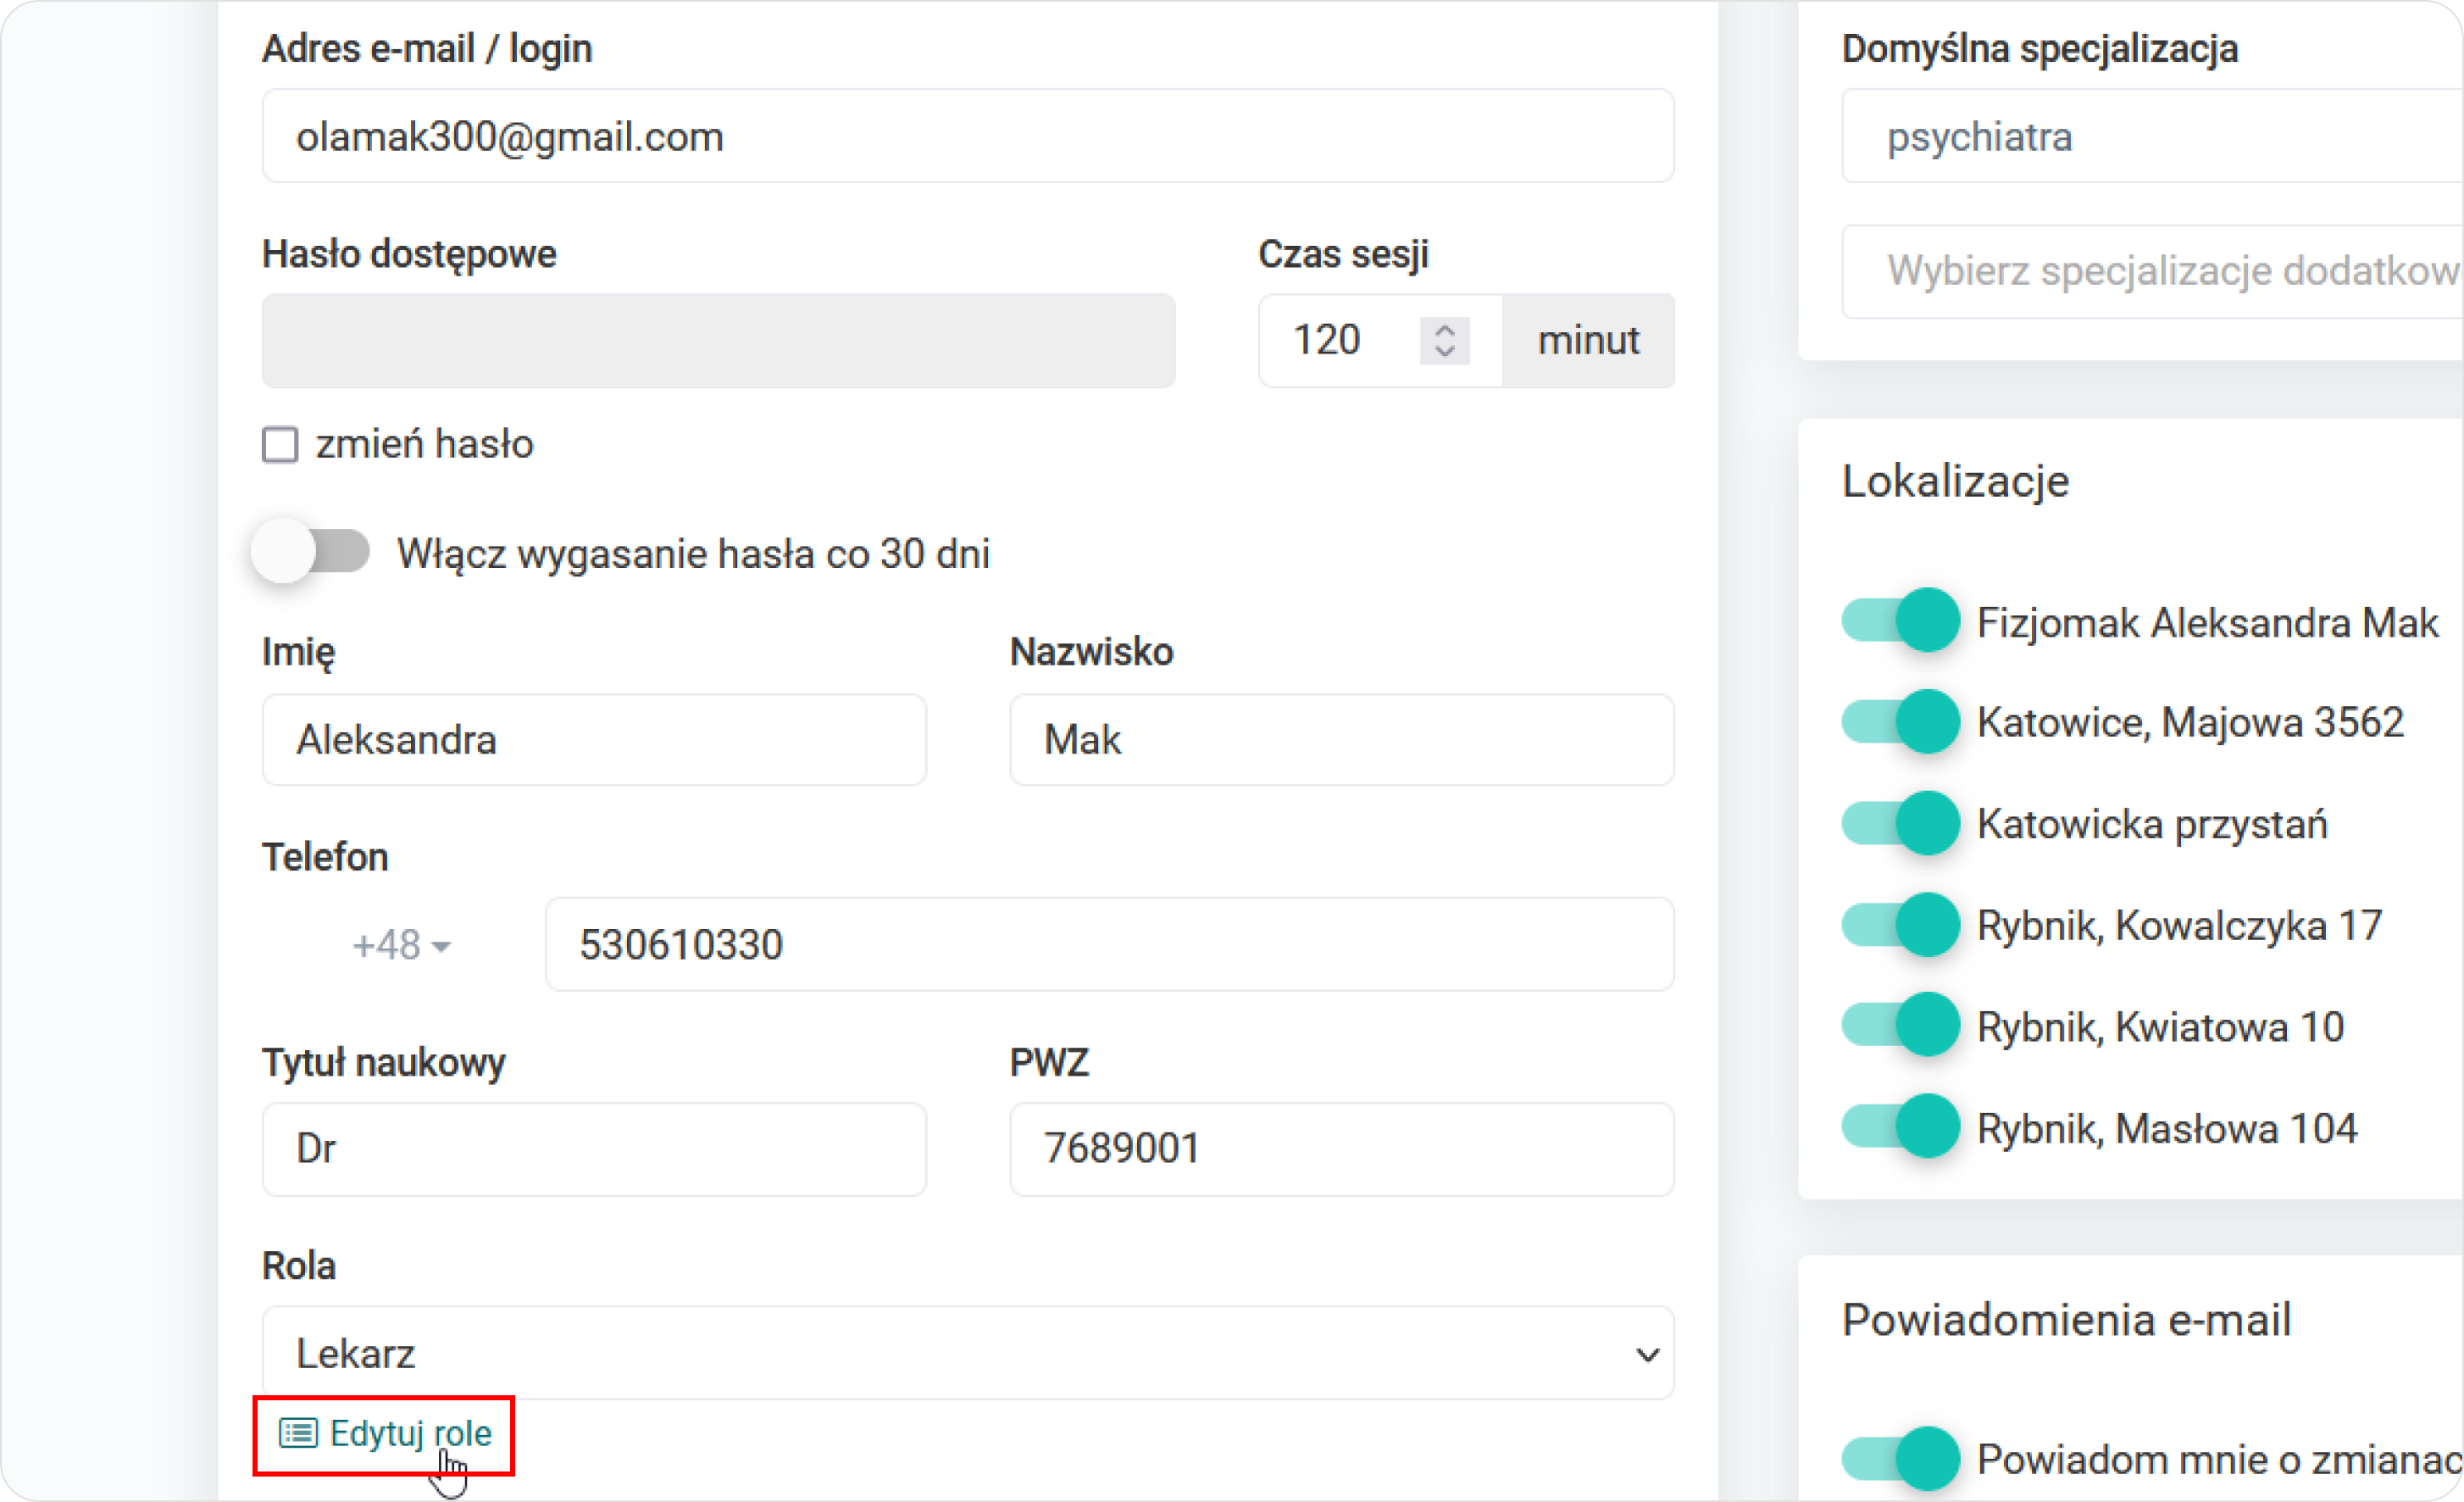Open Domyślna specjalizacja psychiatra dropdown
Screen dimensions: 2464x1502
(x=2152, y=136)
